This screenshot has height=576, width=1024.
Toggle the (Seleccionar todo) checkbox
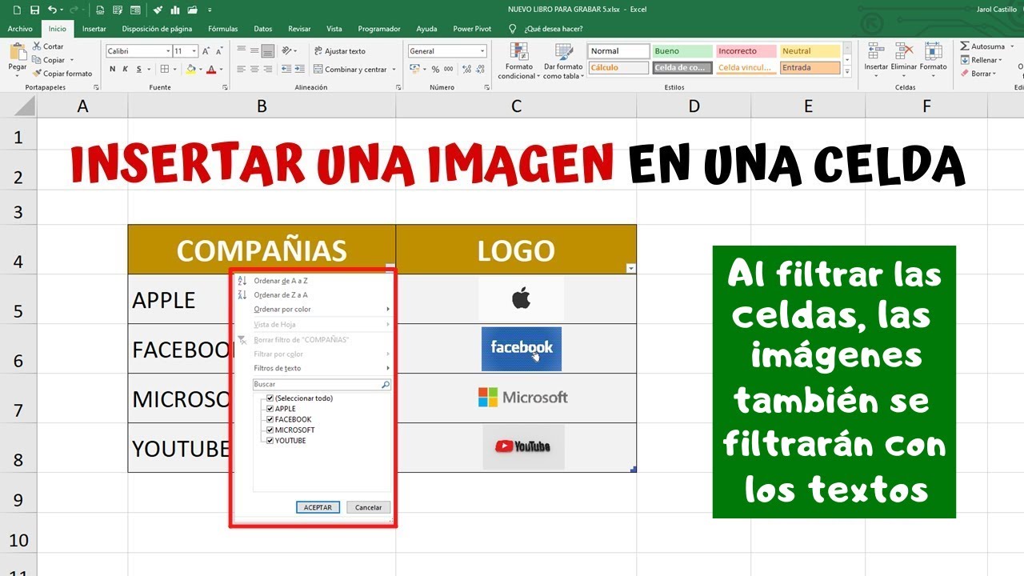tap(270, 398)
